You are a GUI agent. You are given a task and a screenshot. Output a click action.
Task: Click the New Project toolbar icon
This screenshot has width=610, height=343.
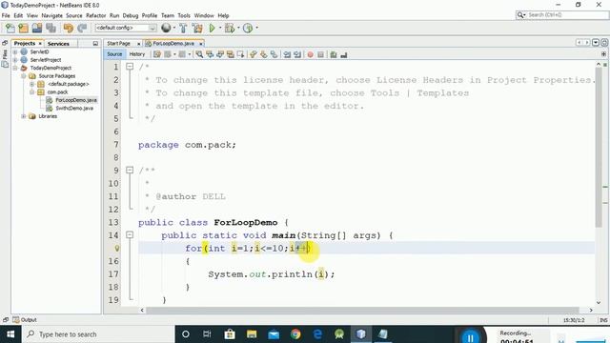point(23,28)
